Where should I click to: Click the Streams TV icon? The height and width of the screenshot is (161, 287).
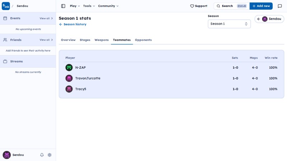coord(5,61)
